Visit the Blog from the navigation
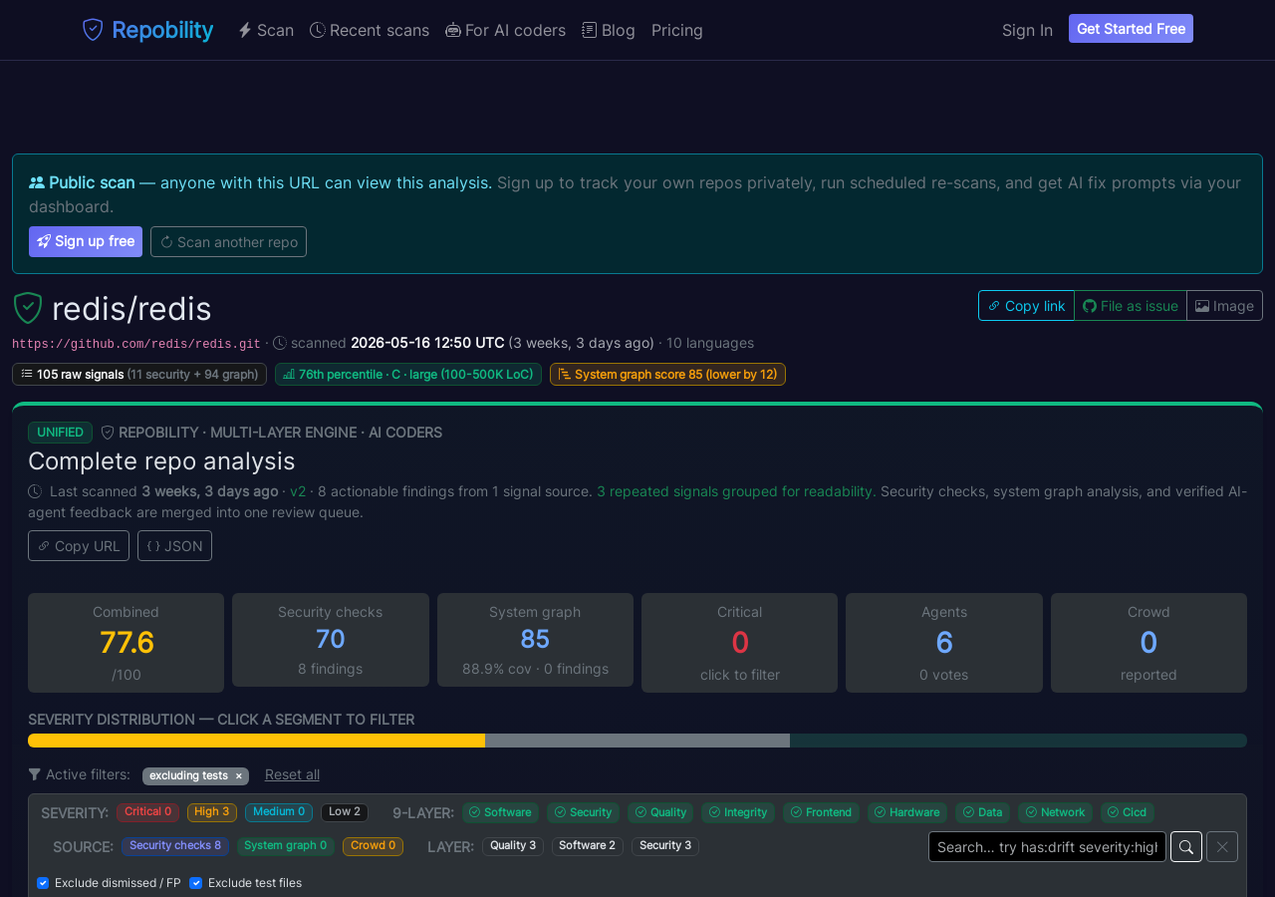The width and height of the screenshot is (1275, 897). pos(609,30)
